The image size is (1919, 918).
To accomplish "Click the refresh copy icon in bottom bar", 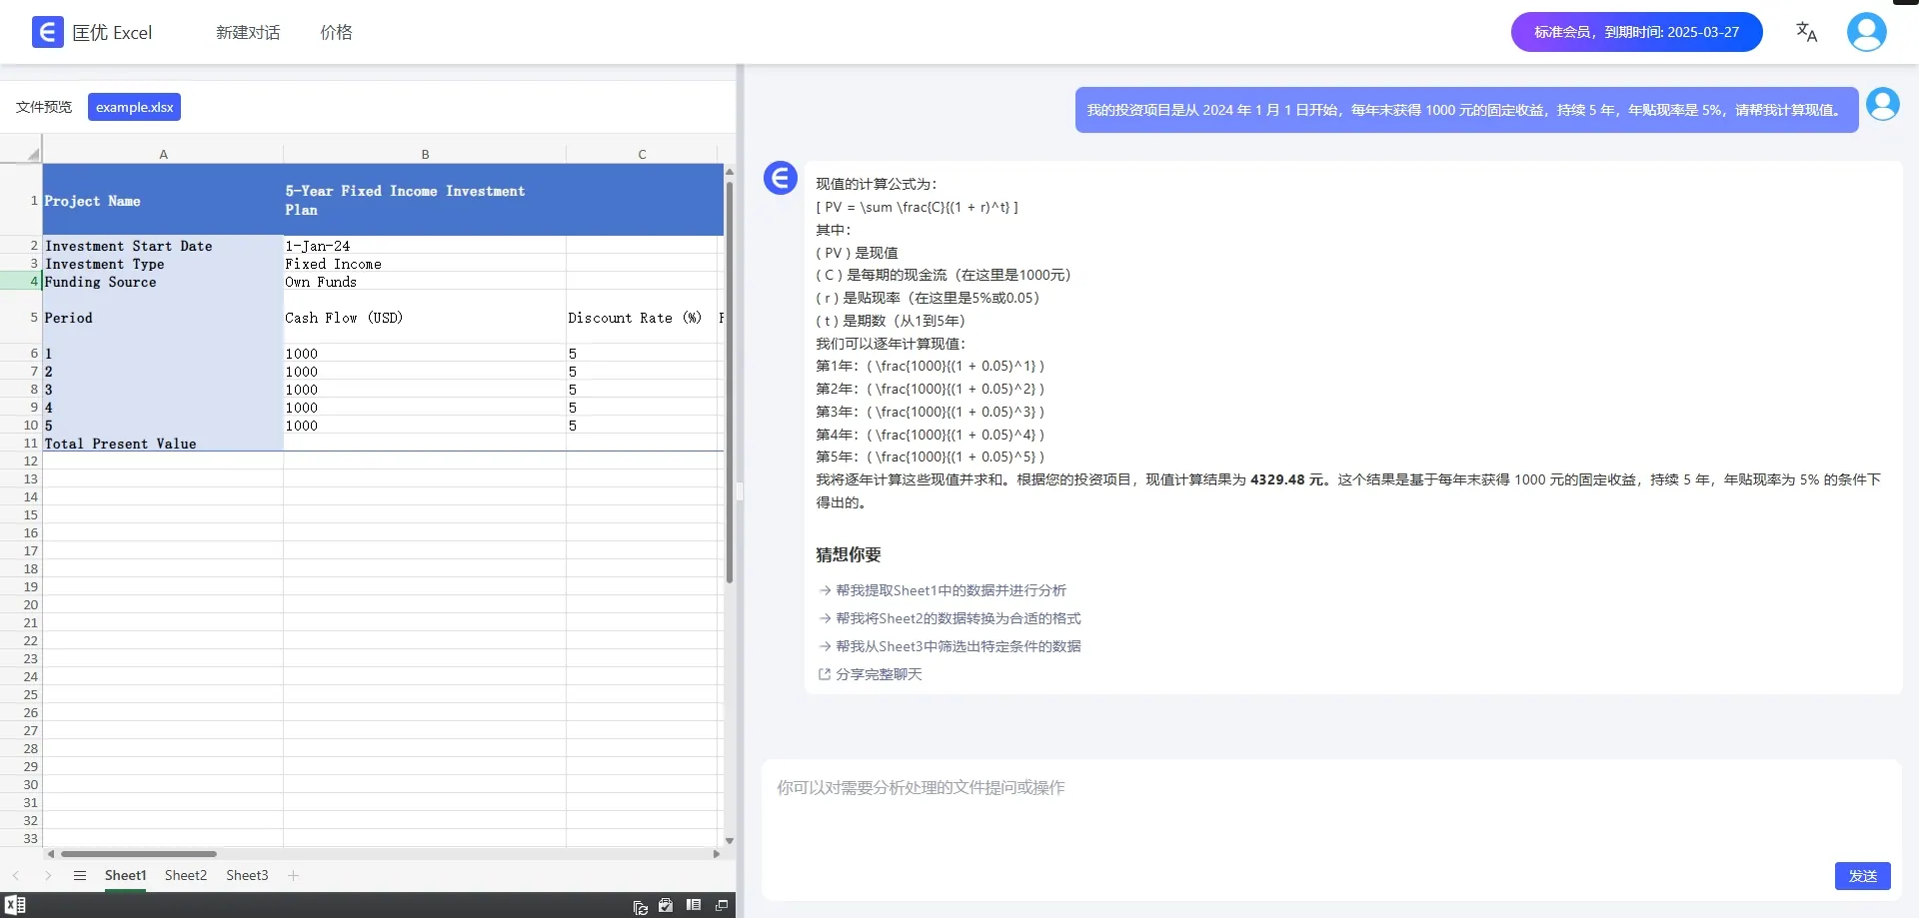I will (640, 906).
